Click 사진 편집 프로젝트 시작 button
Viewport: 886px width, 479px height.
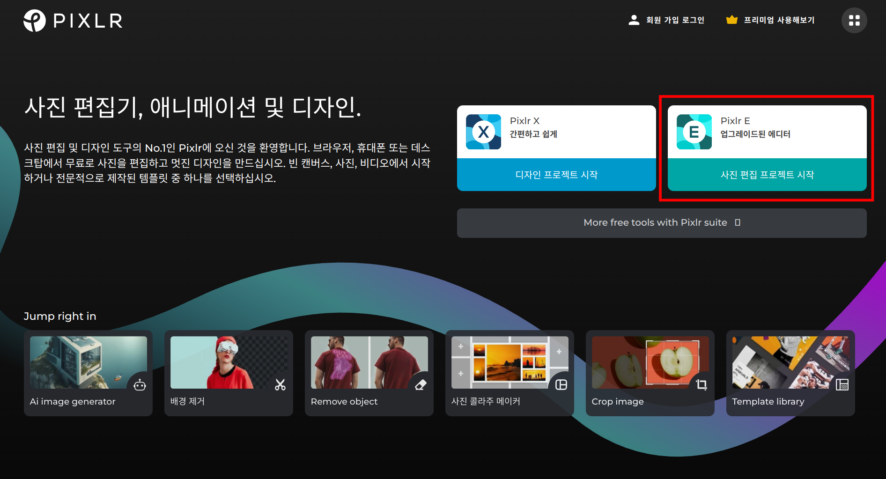coord(767,175)
